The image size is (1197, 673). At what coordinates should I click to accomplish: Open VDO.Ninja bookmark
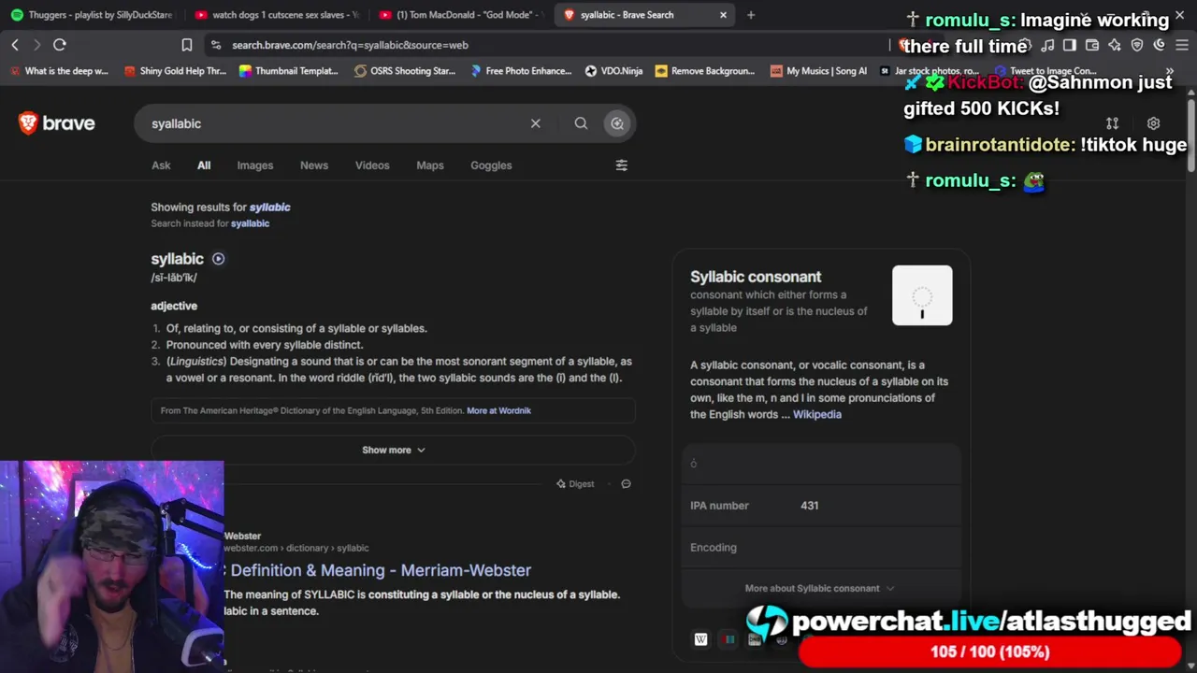(x=613, y=71)
